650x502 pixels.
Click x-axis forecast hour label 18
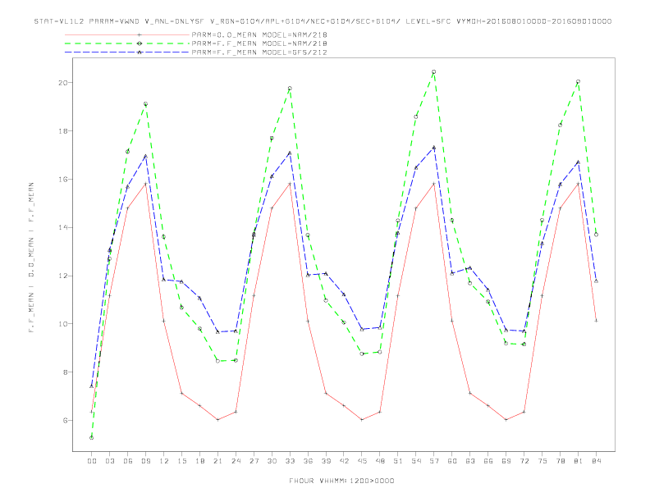coord(199,461)
